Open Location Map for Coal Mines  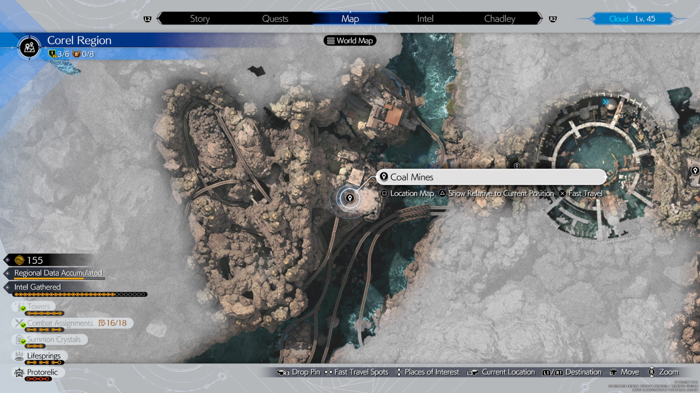407,193
